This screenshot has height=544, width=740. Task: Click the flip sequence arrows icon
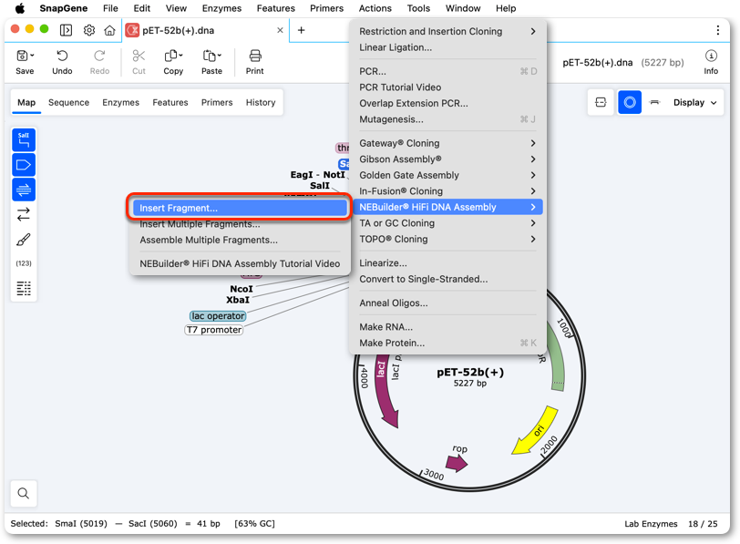[24, 214]
